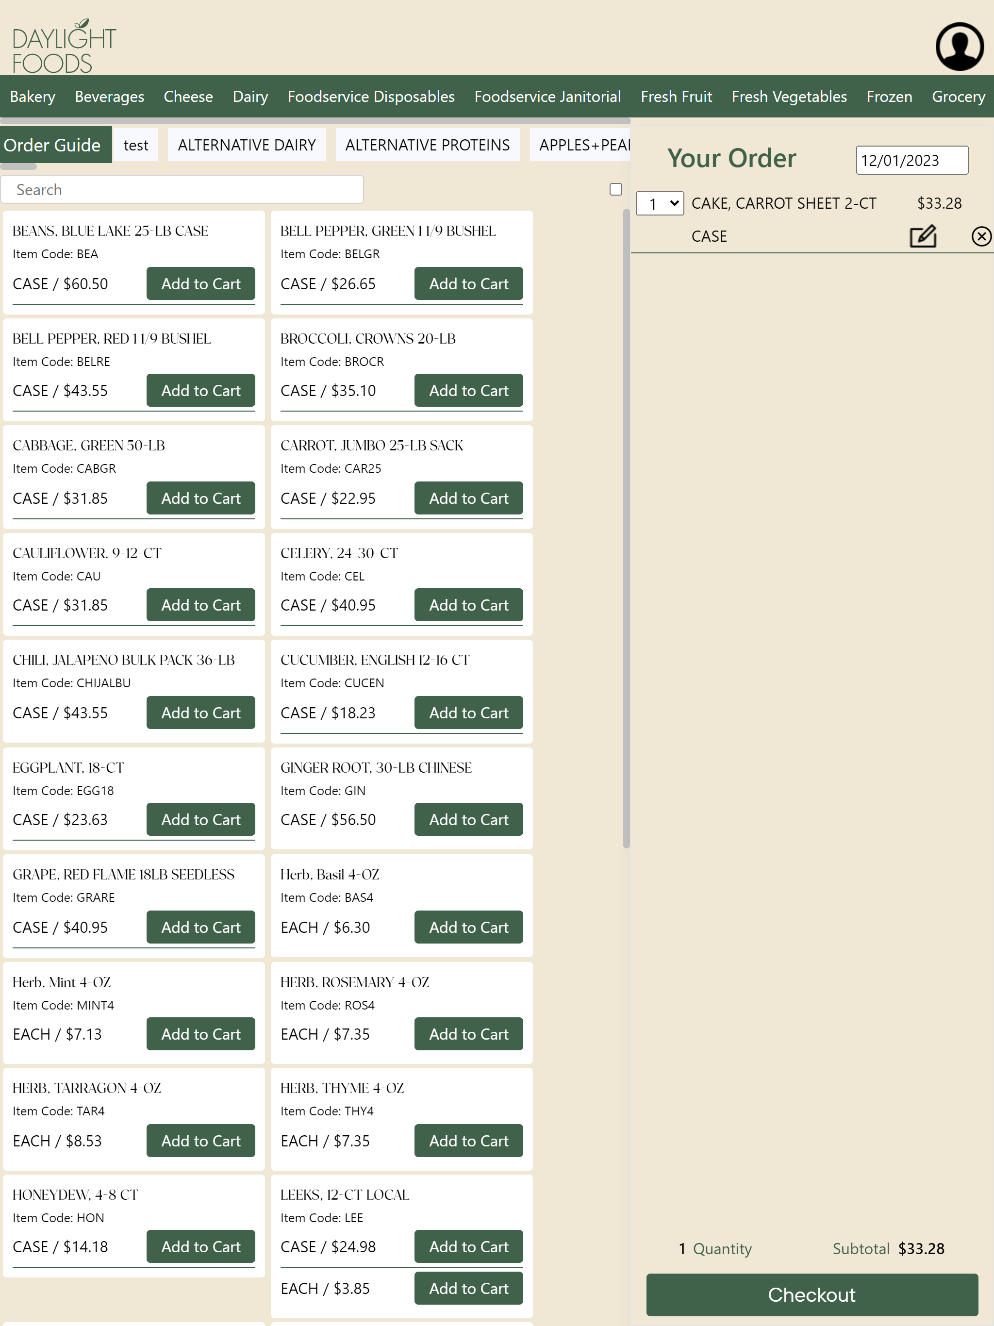The width and height of the screenshot is (994, 1326).
Task: Open the Cheese category
Action: click(188, 97)
